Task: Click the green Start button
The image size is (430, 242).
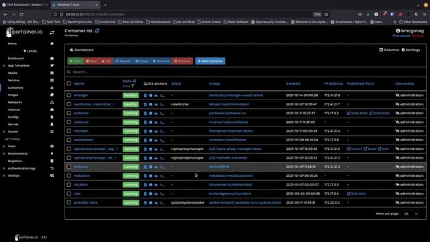Action: tap(75, 61)
